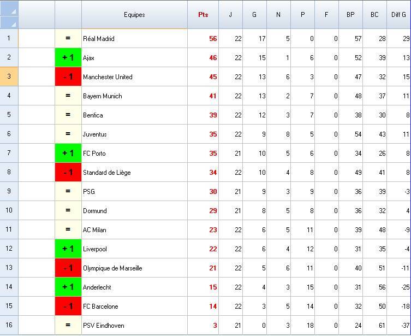Select the Bayern Munich team cell
The height and width of the screenshot is (336, 411).
pos(134,96)
